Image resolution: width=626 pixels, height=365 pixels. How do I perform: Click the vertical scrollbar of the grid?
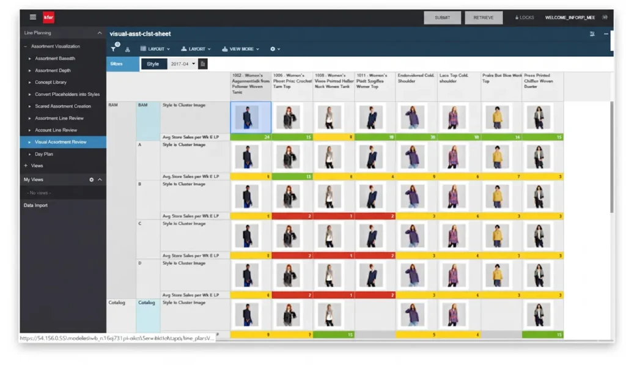(x=611, y=157)
